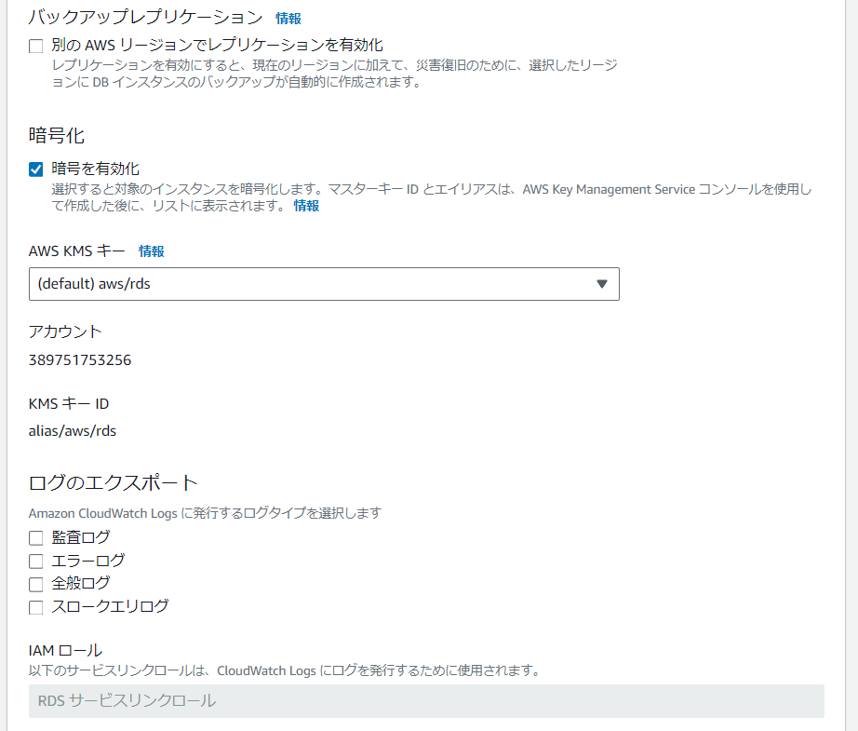Open 情報 link beside バックアップレプリケーション
This screenshot has width=858, height=731.
(288, 18)
